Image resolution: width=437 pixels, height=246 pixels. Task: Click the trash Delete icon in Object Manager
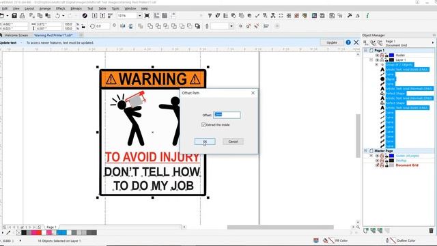pos(431,231)
